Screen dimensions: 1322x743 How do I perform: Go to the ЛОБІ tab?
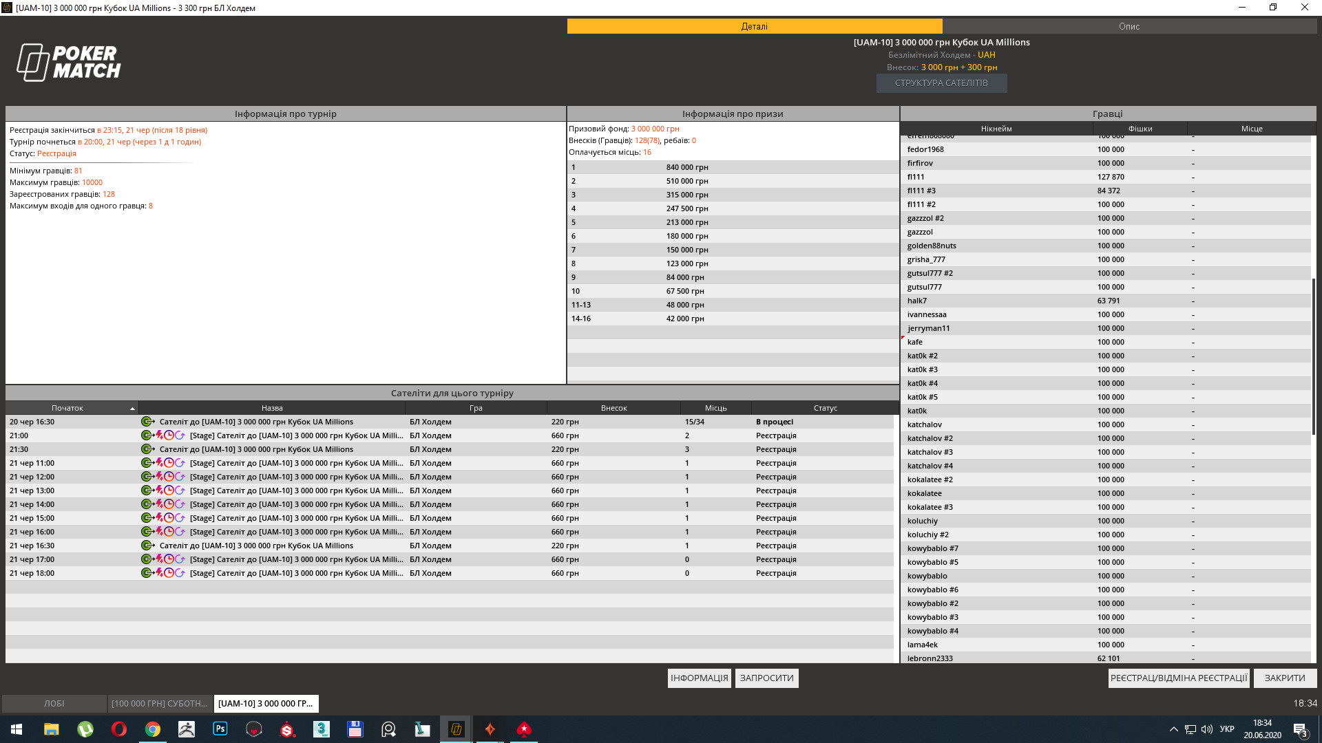(x=54, y=703)
